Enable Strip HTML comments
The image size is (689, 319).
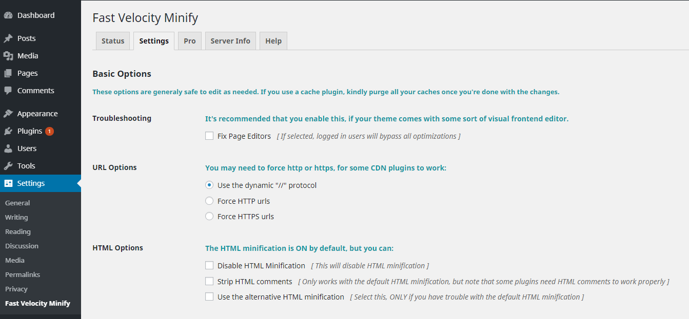209,281
